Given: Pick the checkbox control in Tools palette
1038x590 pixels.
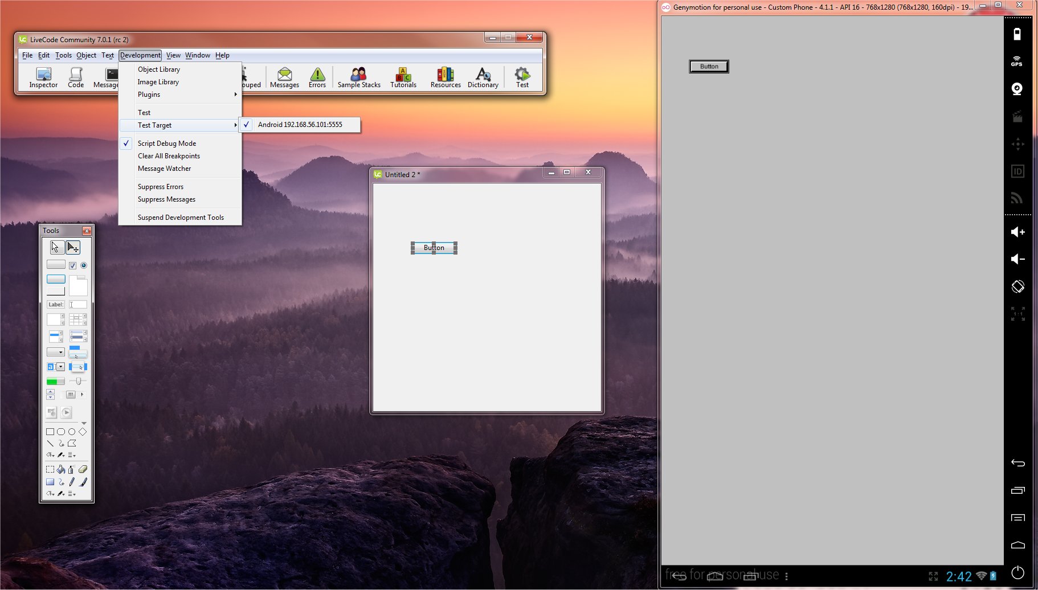Looking at the screenshot, I should [x=72, y=265].
